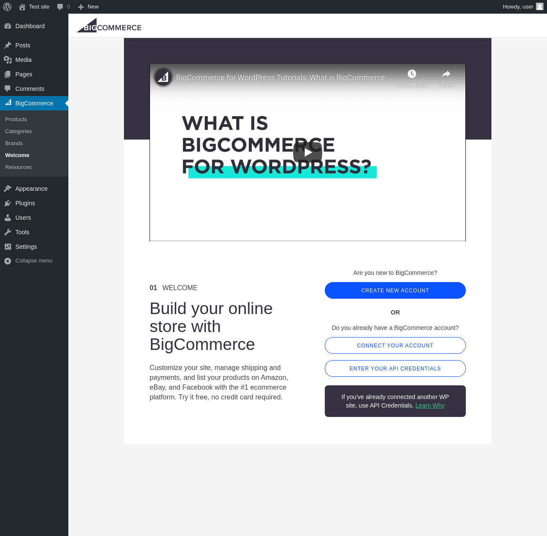Click the Tools wrench icon
The width and height of the screenshot is (547, 536).
click(8, 232)
